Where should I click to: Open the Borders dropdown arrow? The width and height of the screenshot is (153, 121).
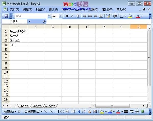(x=126, y=16)
